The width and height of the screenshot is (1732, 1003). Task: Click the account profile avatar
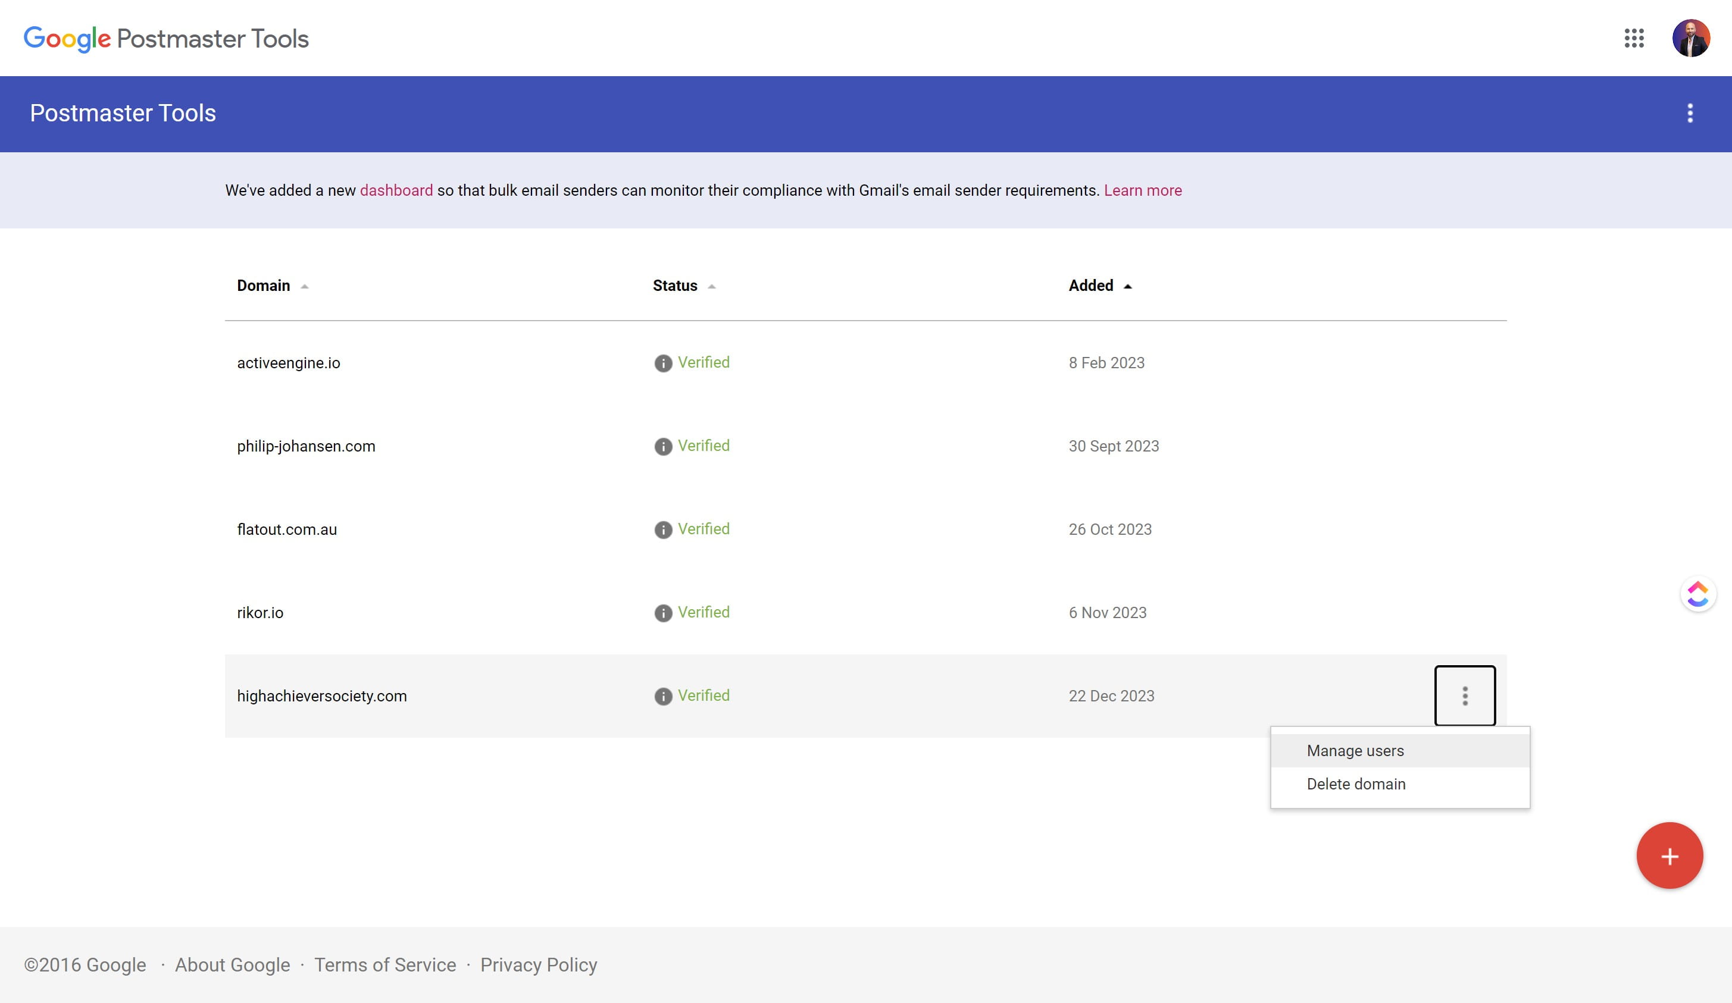coord(1692,38)
